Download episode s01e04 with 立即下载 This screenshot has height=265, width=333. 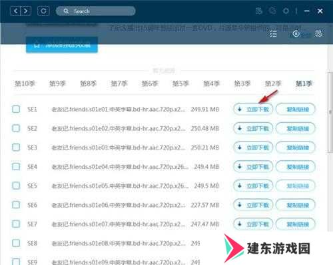[x=253, y=167]
